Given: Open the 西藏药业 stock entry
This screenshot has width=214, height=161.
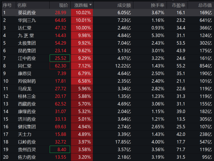Looking at the screenshot, I should pyautogui.click(x=27, y=104).
